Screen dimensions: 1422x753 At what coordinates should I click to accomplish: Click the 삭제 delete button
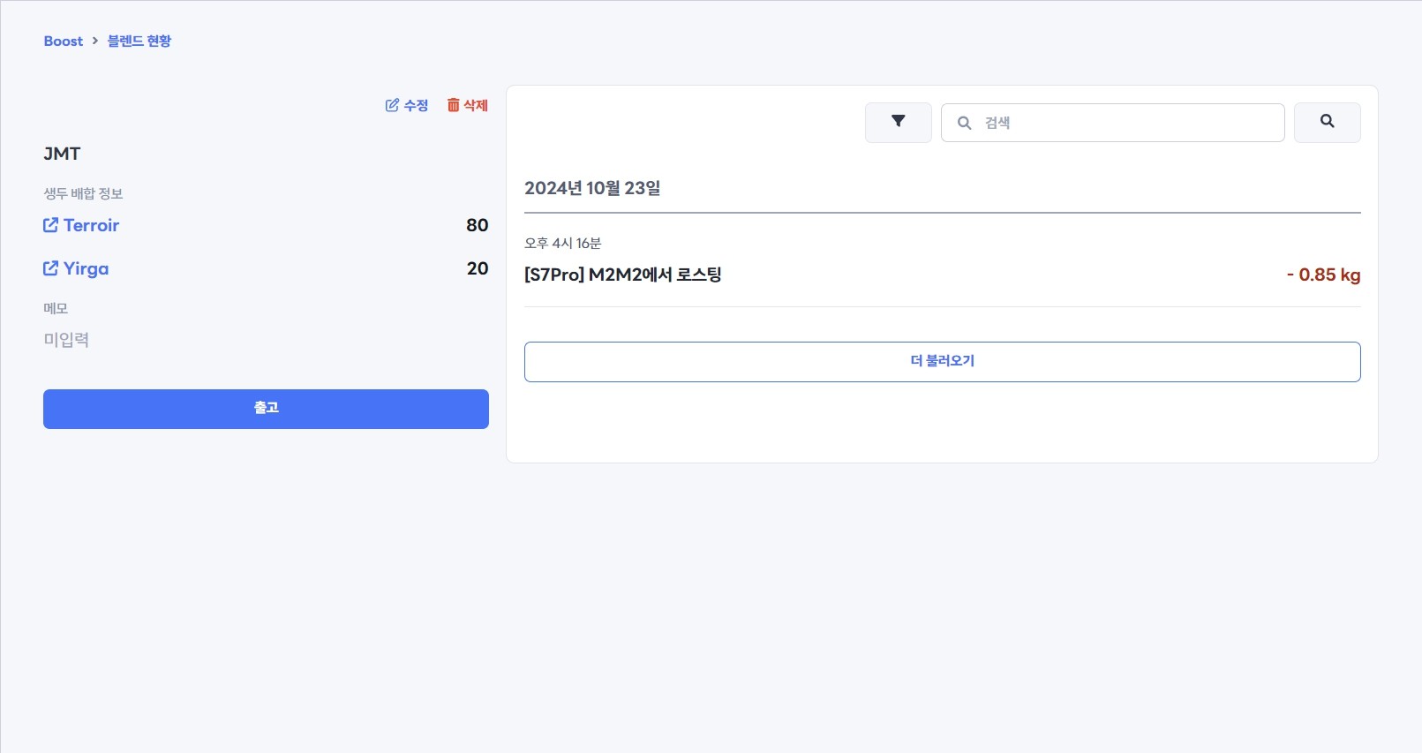468,105
